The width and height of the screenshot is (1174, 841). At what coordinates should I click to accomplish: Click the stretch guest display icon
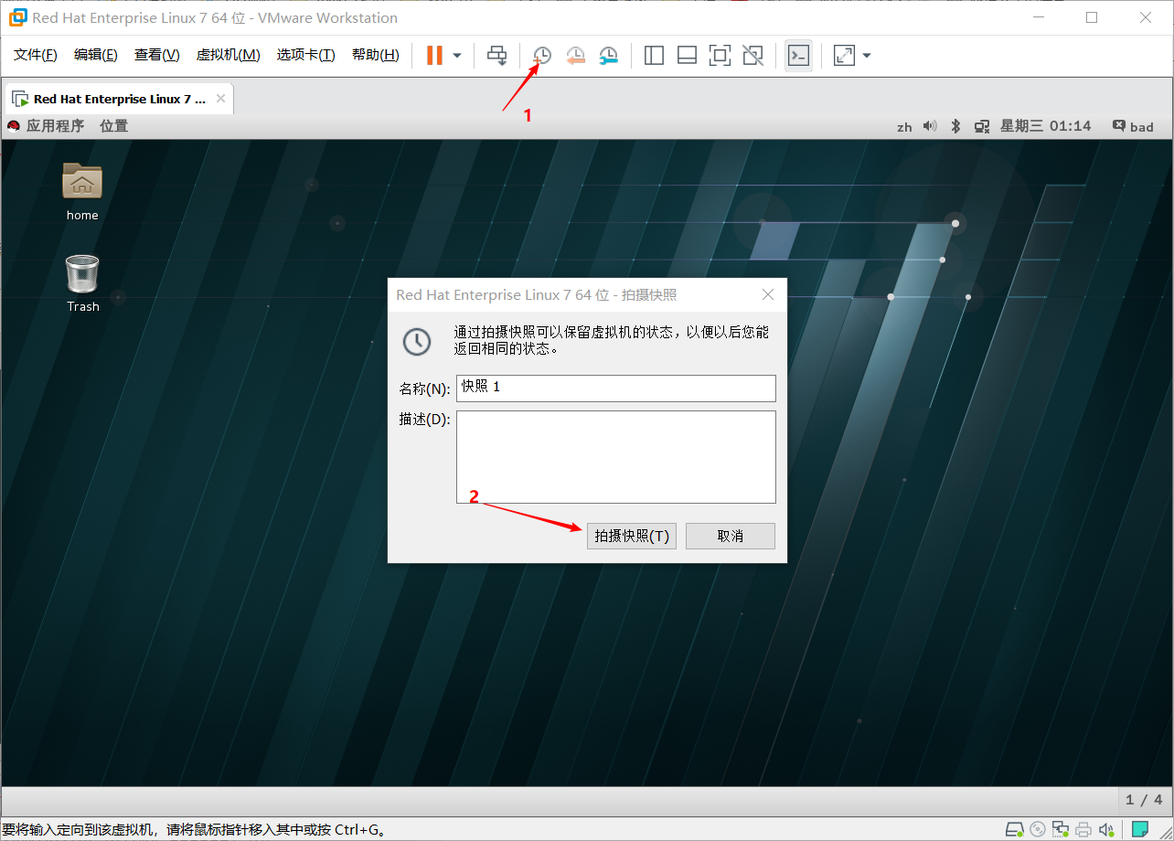pyautogui.click(x=844, y=56)
